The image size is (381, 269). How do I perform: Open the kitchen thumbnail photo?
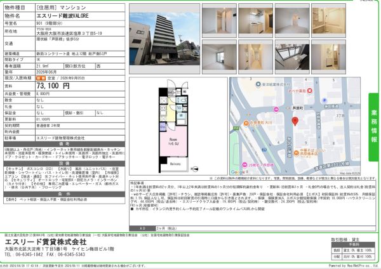point(256,21)
